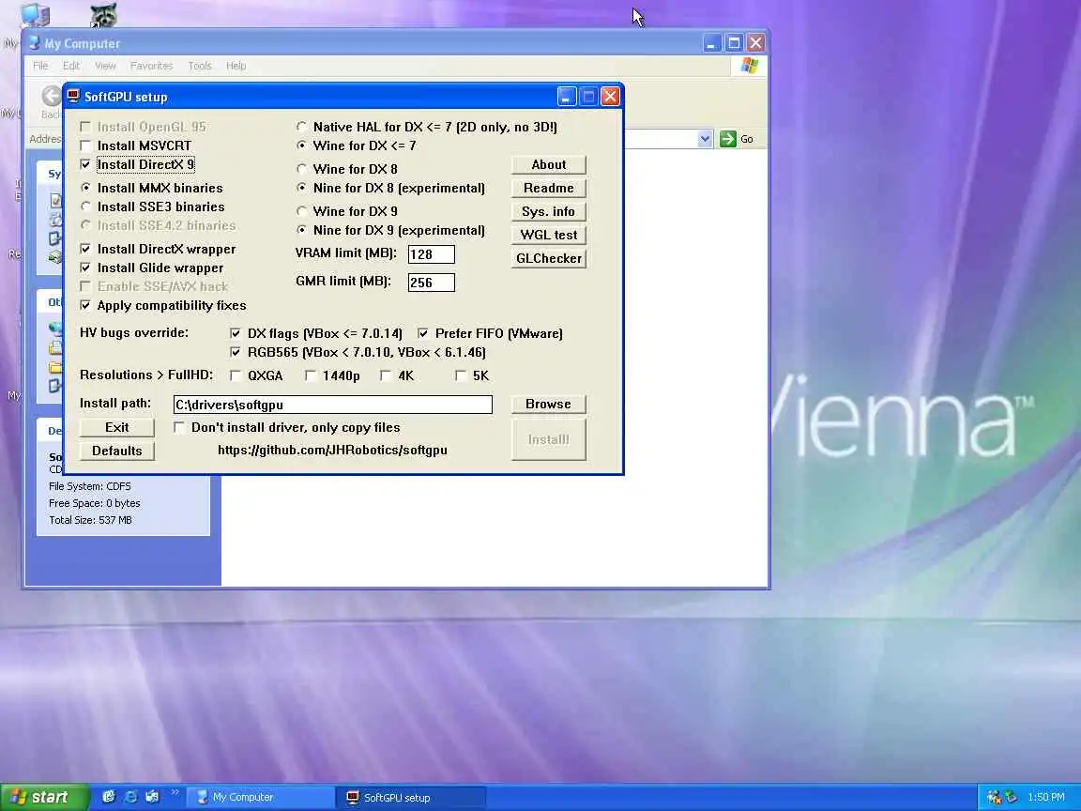This screenshot has width=1081, height=811.
Task: Select Native HAL for DX <= 7 option
Action: pos(301,127)
